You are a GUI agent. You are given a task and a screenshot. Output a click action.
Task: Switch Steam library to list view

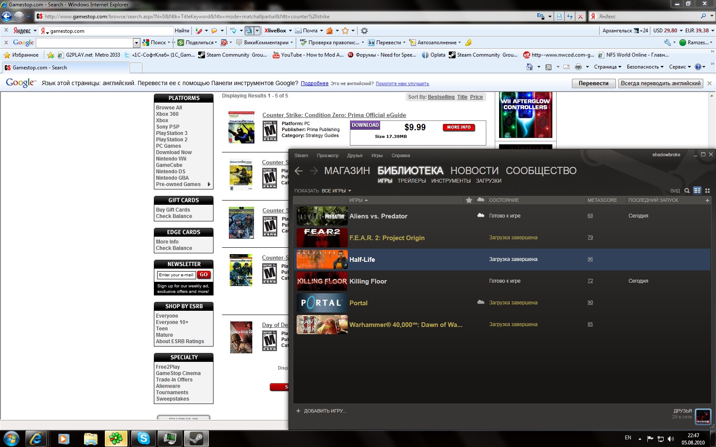tap(697, 191)
